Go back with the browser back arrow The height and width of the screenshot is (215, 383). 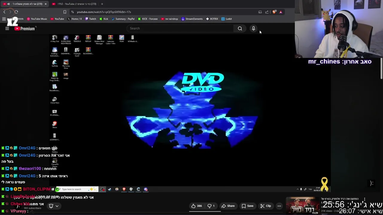[4, 12]
